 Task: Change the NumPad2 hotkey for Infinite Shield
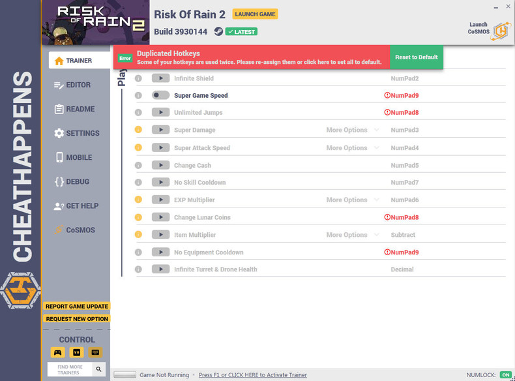point(405,78)
